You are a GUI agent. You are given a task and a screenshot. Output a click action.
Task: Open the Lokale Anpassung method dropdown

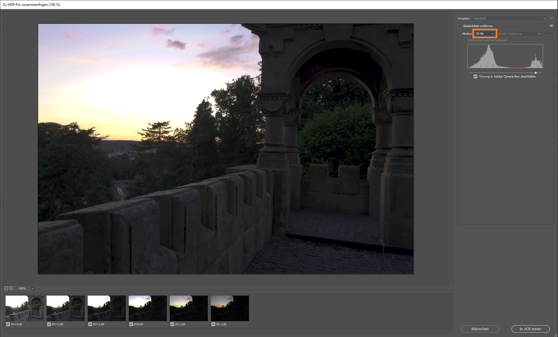[519, 34]
